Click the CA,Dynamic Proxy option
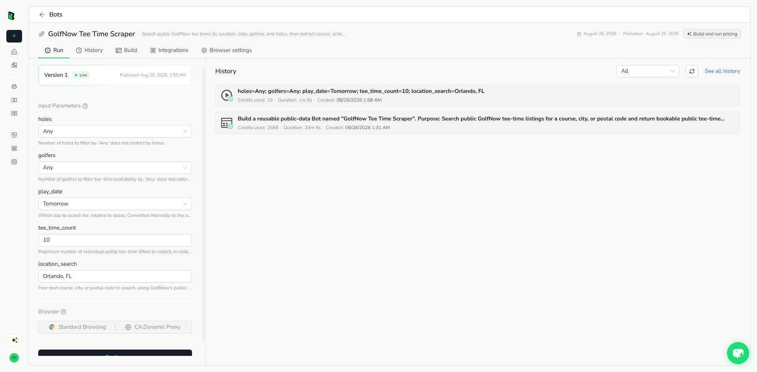Image resolution: width=757 pixels, height=372 pixels. [153, 327]
